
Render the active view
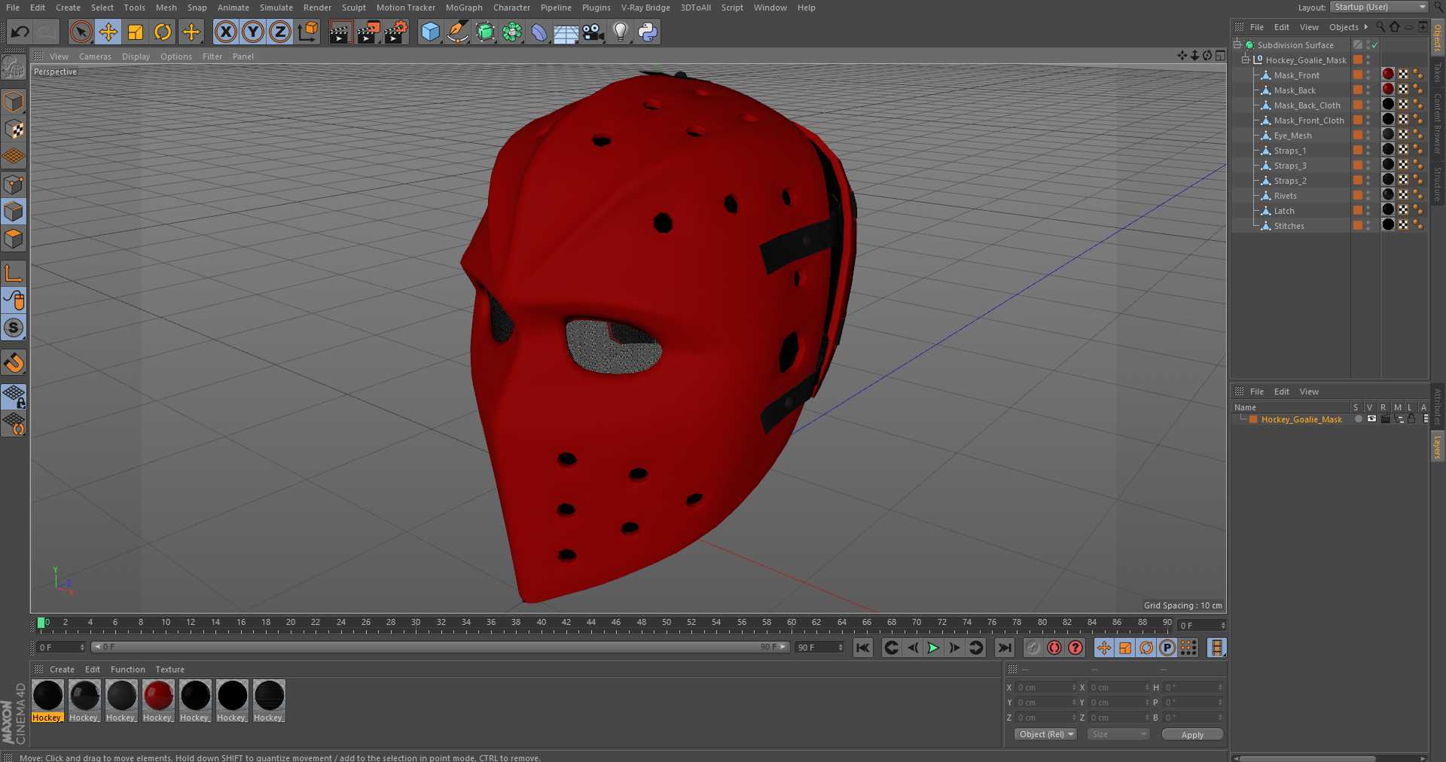[340, 32]
